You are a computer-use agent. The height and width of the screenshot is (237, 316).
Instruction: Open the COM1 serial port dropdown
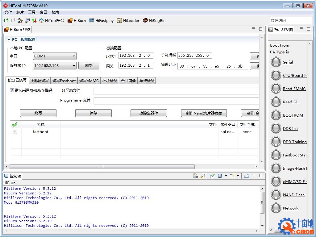pyautogui.click(x=55, y=56)
